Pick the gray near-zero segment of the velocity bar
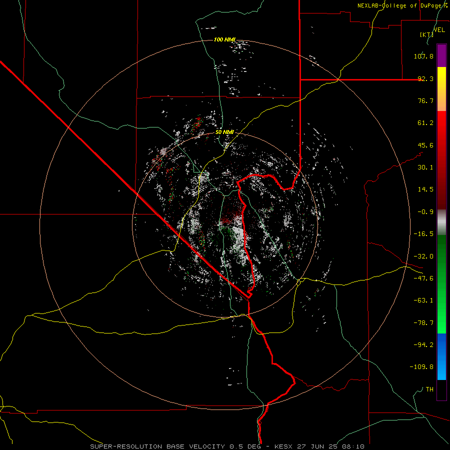Image resolution: width=450 pixels, height=450 pixels. [x=441, y=222]
